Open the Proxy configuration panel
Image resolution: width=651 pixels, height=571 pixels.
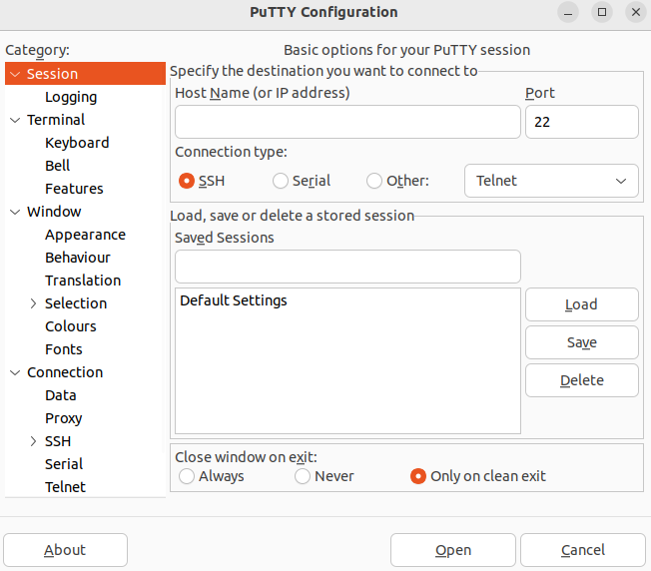[64, 418]
